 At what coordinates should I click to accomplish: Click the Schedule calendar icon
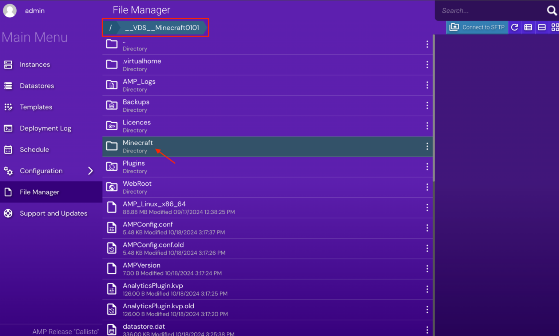coord(8,149)
